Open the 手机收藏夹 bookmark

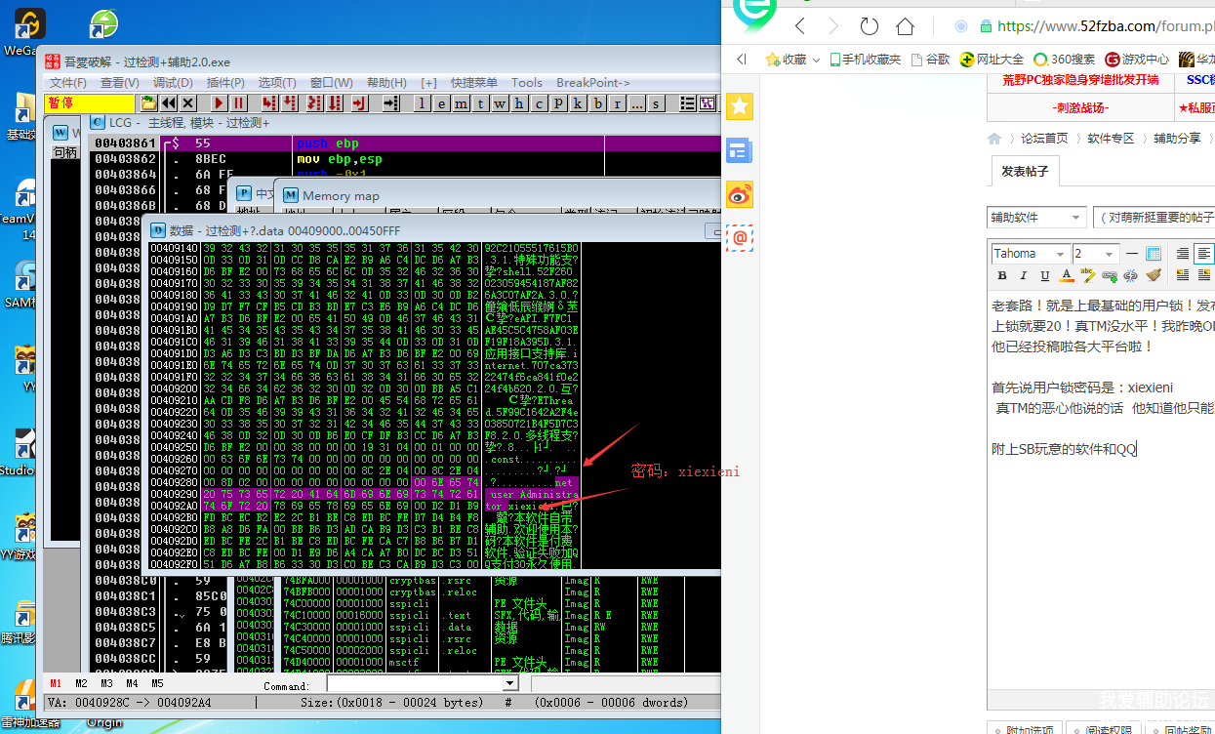click(x=866, y=59)
